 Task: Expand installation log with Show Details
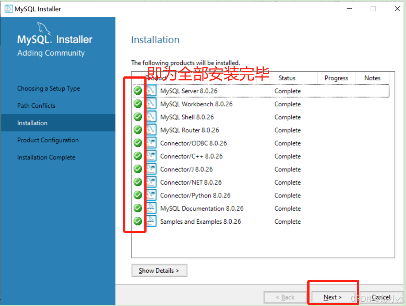coord(159,271)
